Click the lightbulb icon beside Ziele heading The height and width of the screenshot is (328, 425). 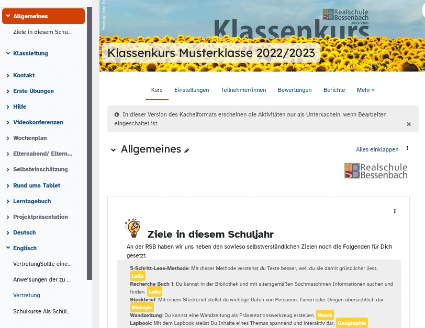click(x=132, y=228)
